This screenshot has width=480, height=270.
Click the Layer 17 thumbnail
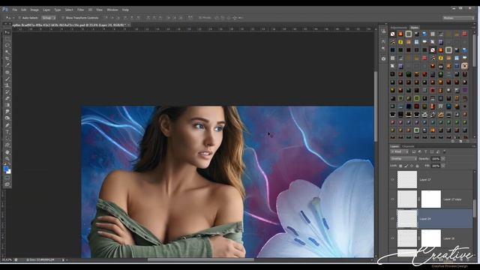(407, 179)
